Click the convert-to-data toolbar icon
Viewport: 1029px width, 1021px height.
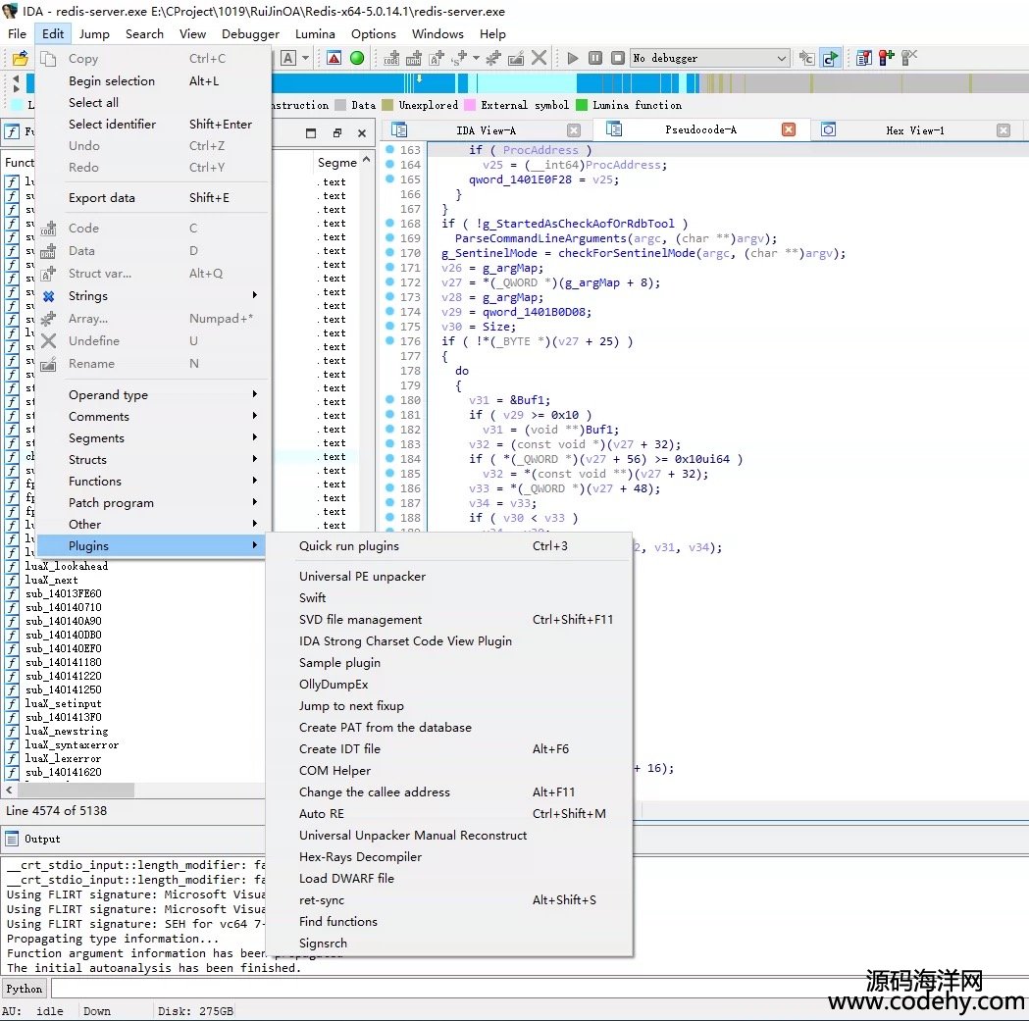413,58
